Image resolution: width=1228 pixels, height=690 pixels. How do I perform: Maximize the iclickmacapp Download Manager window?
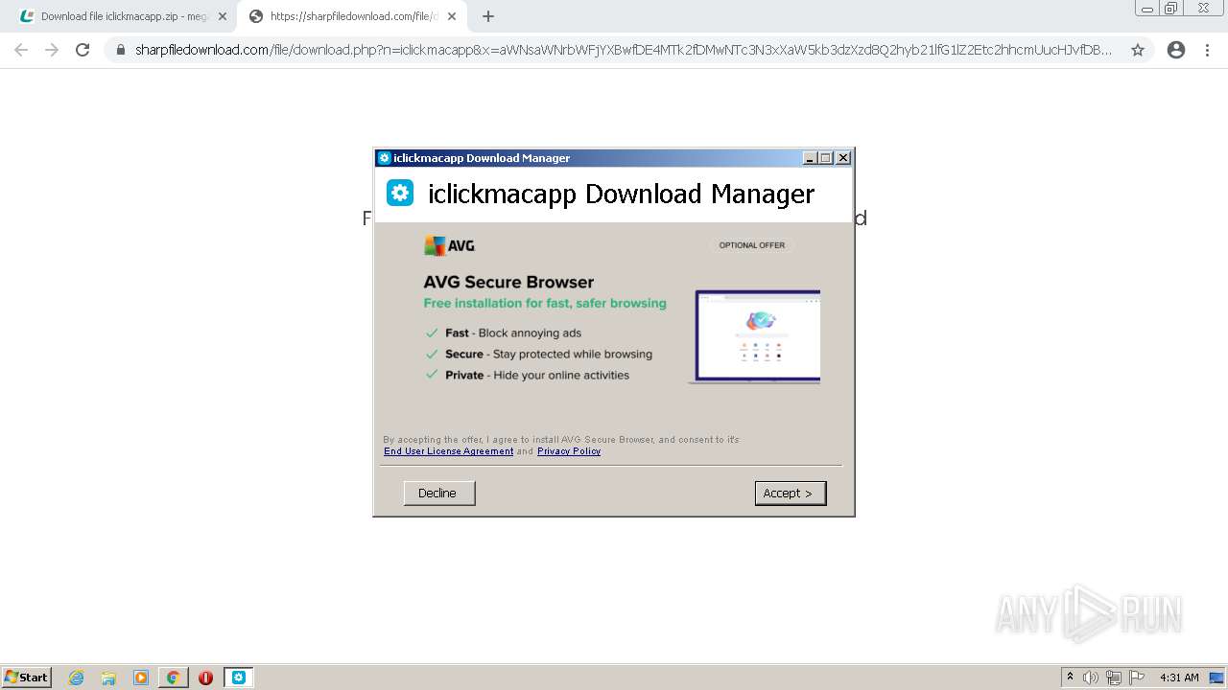point(825,158)
